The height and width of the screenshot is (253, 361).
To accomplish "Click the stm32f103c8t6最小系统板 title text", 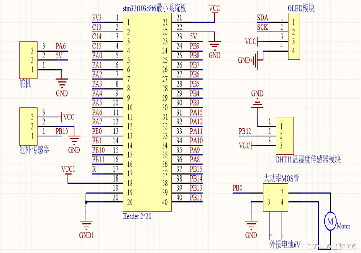I will coord(154,8).
